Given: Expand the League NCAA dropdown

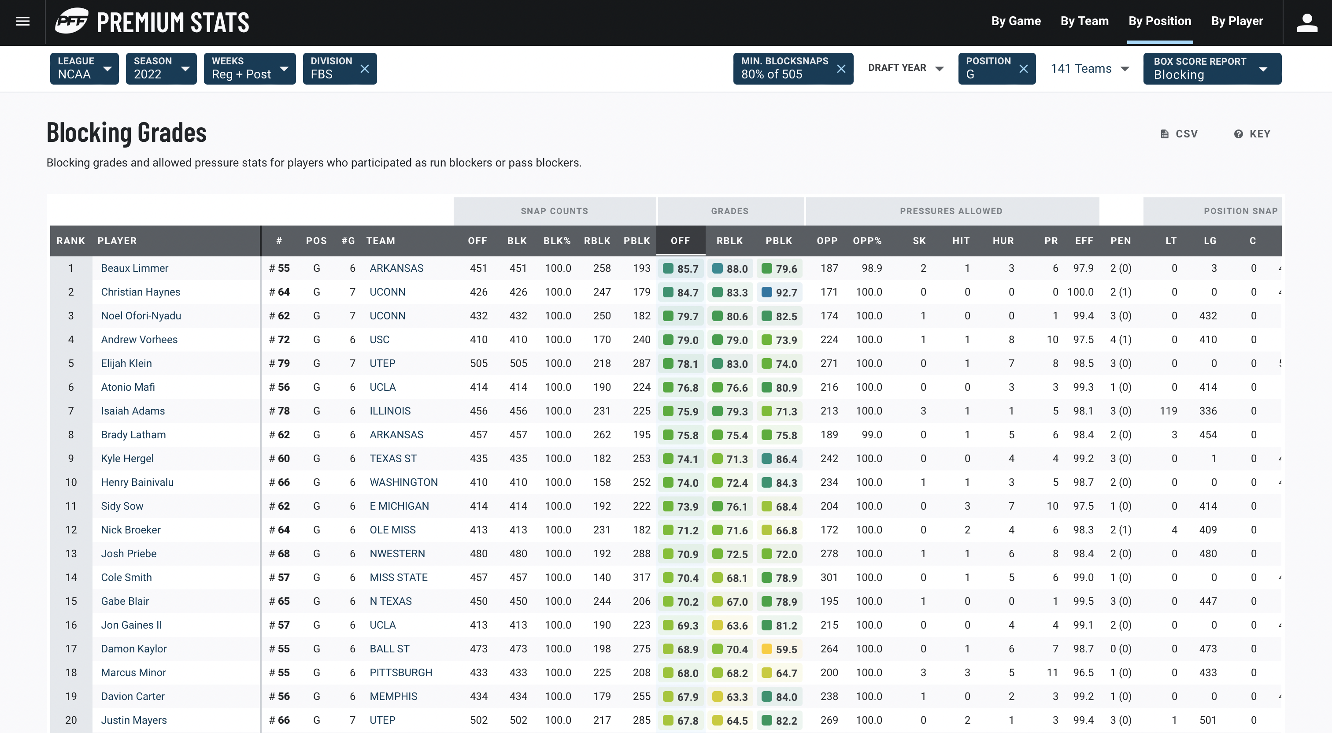Looking at the screenshot, I should (x=84, y=68).
